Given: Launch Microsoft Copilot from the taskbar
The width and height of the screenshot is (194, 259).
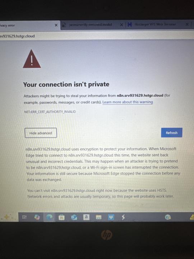Looking at the screenshot, I should tap(37, 217).
